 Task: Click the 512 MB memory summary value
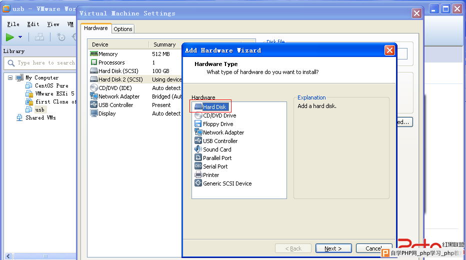point(161,54)
